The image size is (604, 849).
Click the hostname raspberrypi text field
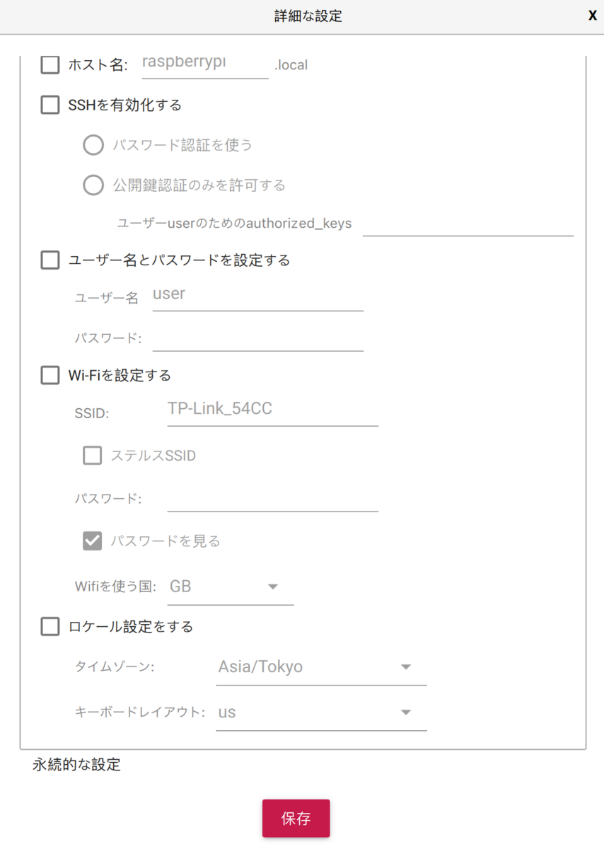[x=204, y=63]
